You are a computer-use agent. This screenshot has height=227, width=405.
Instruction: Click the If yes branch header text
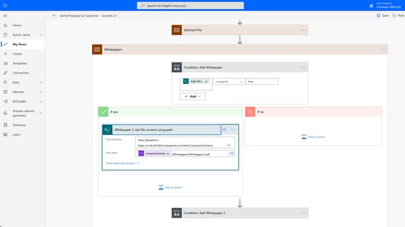(114, 112)
